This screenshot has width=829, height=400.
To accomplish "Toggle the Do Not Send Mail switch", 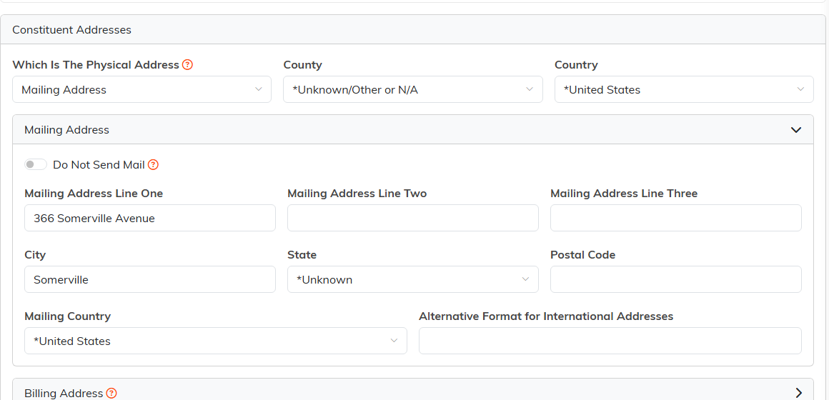I will coord(36,164).
